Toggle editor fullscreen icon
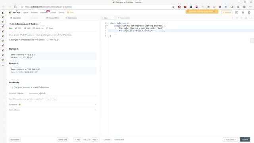254x143 pixels. click(250, 18)
